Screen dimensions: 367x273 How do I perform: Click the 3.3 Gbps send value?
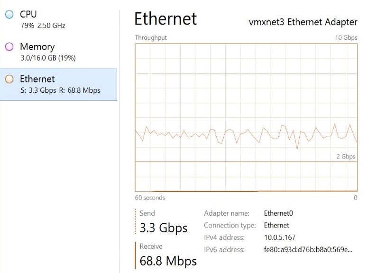(164, 228)
